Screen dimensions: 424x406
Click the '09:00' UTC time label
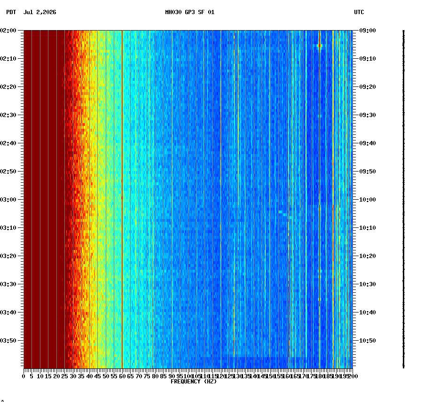pos(368,31)
